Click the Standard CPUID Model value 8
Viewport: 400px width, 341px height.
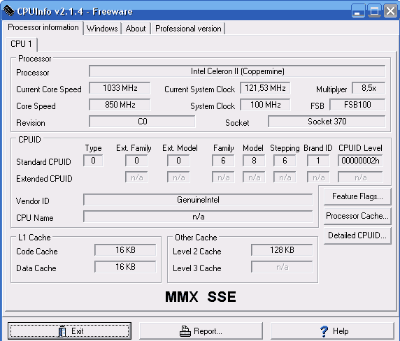tap(254, 161)
